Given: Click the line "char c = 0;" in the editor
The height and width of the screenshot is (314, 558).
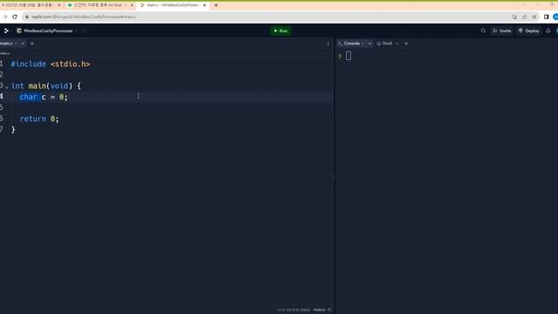Looking at the screenshot, I should point(44,97).
